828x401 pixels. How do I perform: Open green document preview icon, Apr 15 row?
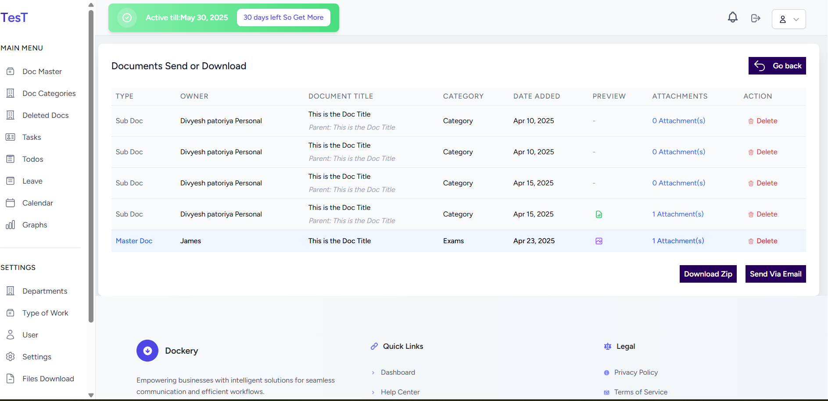tap(599, 214)
